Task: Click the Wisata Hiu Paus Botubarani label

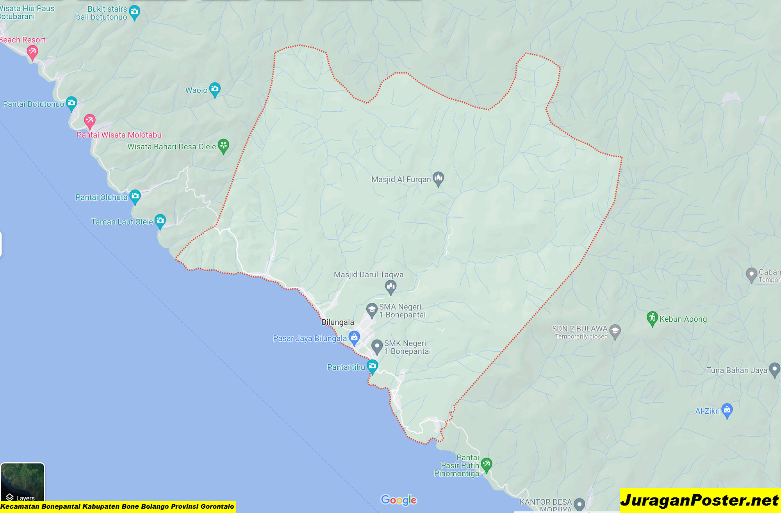Action: point(27,12)
